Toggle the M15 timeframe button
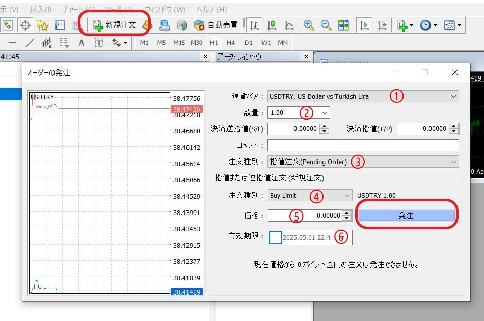This screenshot has width=484, height=321. (179, 43)
